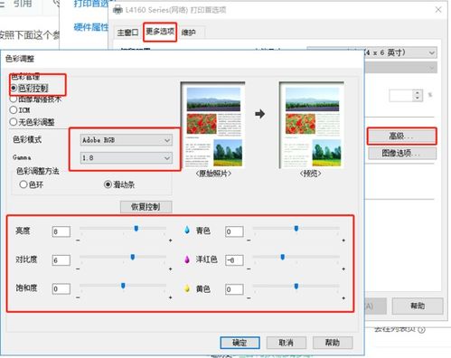Image resolution: width=451 pixels, height=358 pixels.
Task: Click the 对比度 contrast slider handle
Action: 133,257
